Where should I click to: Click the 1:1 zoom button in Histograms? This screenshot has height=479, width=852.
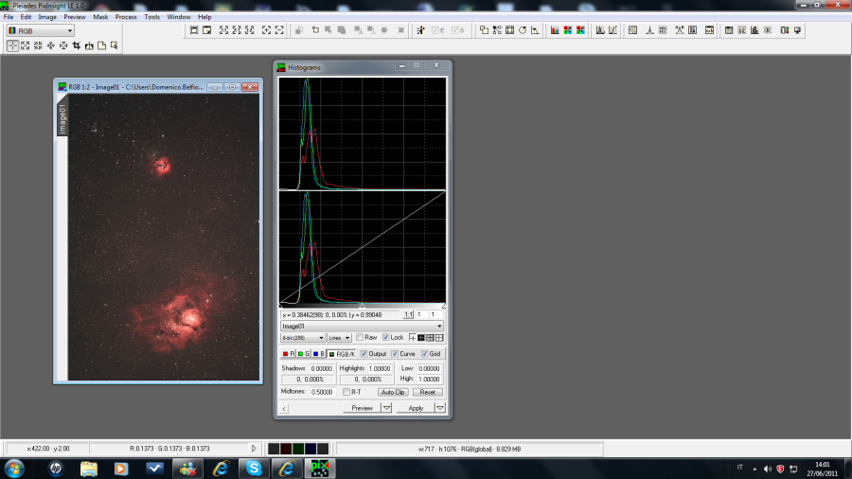click(408, 314)
